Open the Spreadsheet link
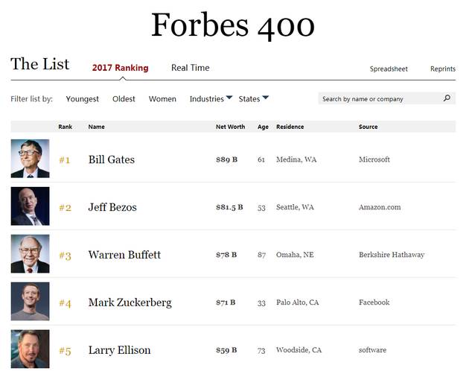The width and height of the screenshot is (469, 371). [x=389, y=69]
